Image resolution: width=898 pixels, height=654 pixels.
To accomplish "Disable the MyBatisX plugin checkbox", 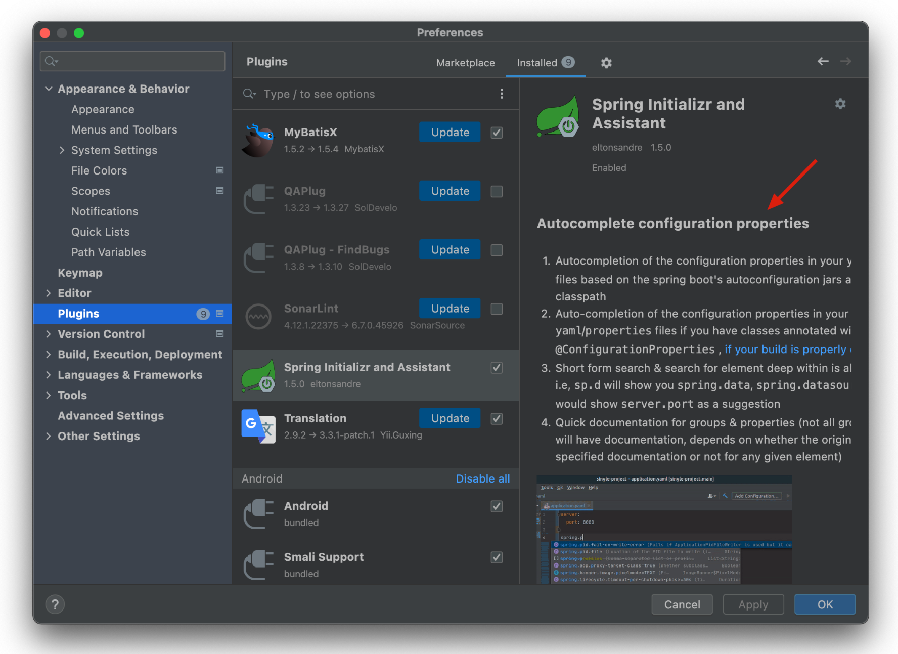I will (497, 133).
